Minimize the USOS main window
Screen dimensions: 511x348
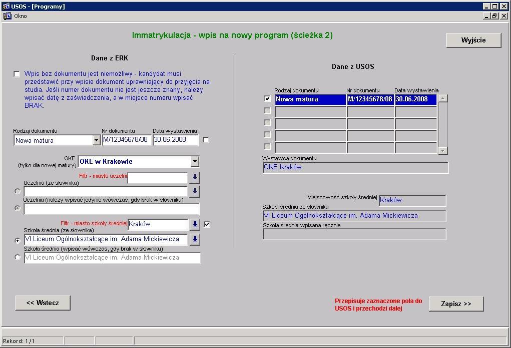point(486,6)
